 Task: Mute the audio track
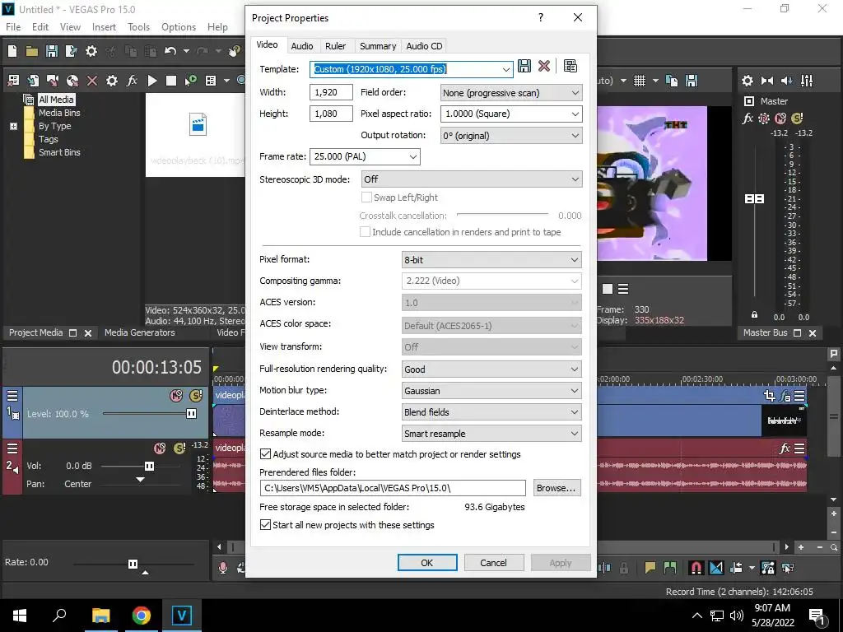[160, 448]
